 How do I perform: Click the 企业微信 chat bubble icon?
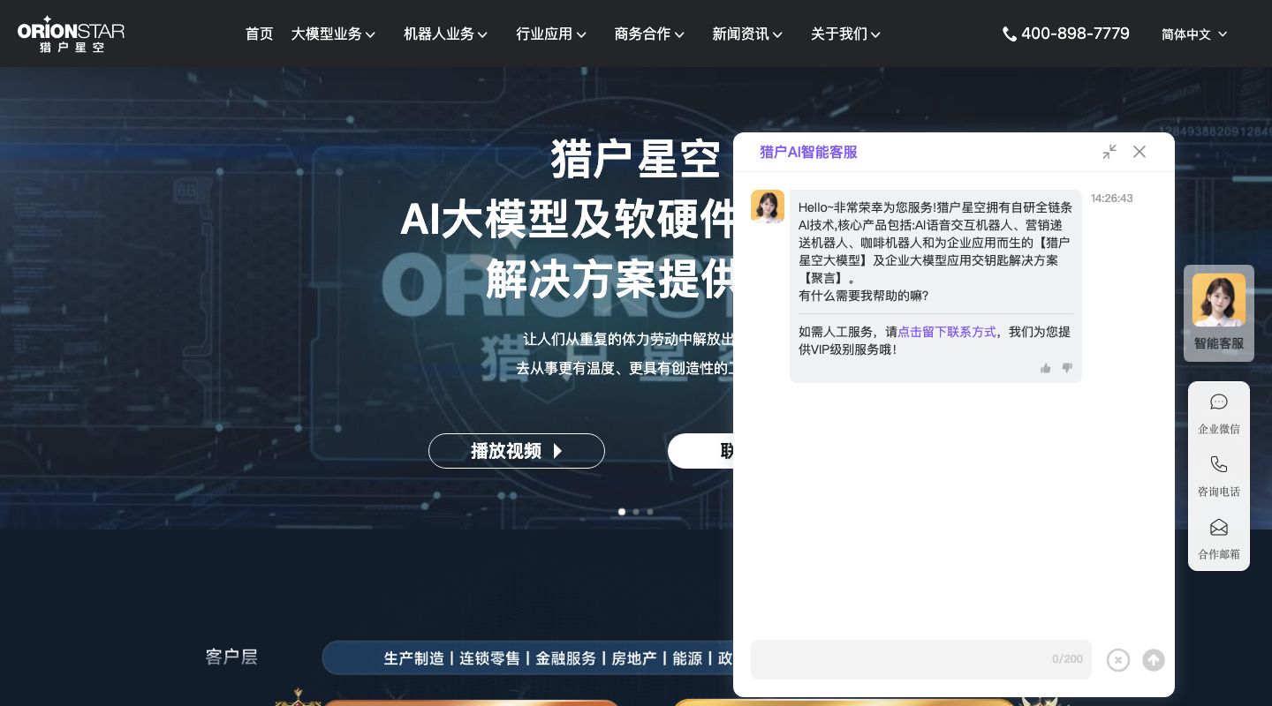(1219, 402)
